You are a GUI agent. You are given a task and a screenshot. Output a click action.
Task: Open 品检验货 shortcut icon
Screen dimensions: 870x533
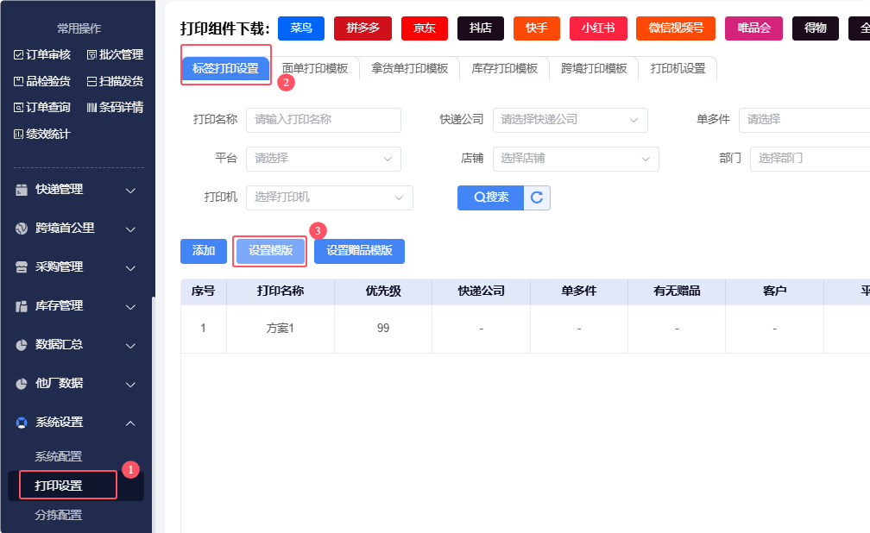[18, 82]
